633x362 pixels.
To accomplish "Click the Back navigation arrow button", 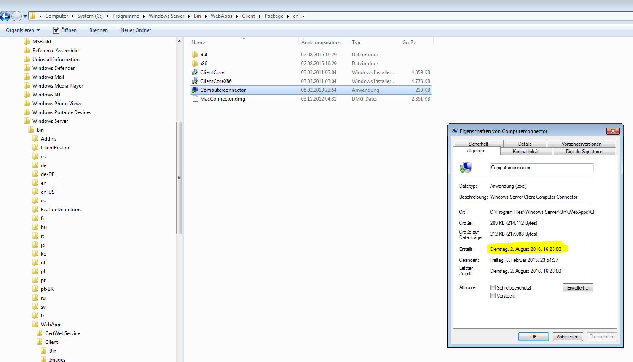I will [x=5, y=16].
